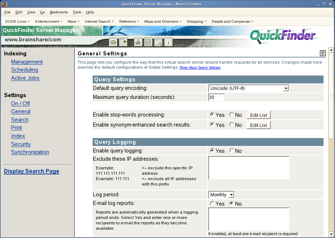This screenshot has width=335, height=238.
Task: Open the Tools menu
Action: pyautogui.click(x=77, y=12)
